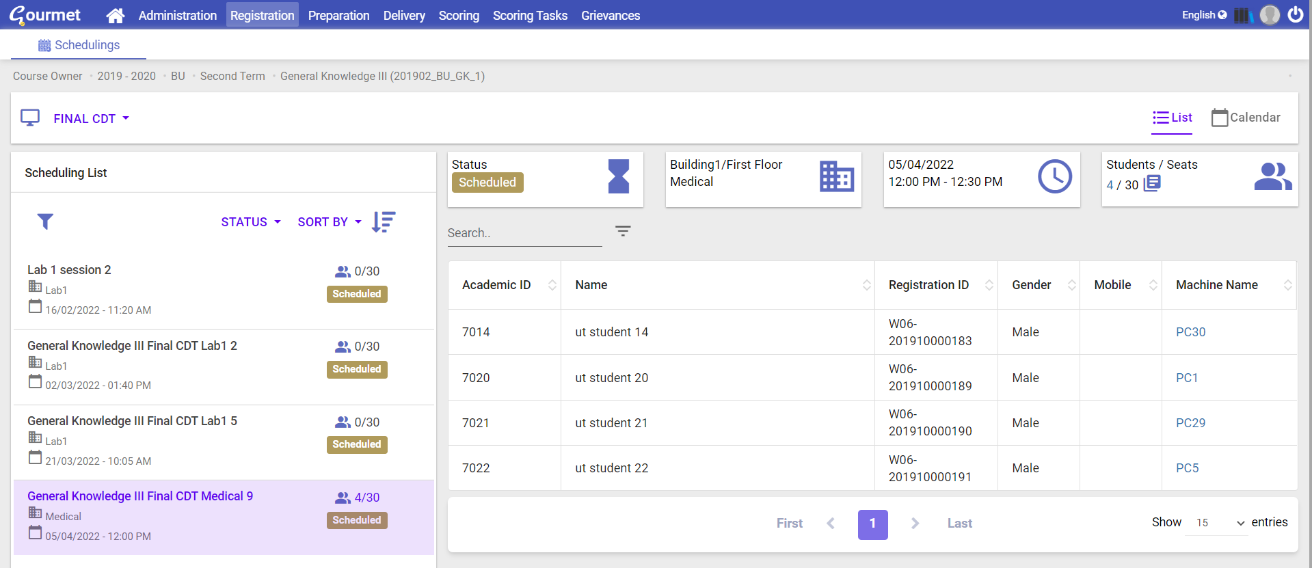Sort by Registration ID column arrows

[x=989, y=285]
